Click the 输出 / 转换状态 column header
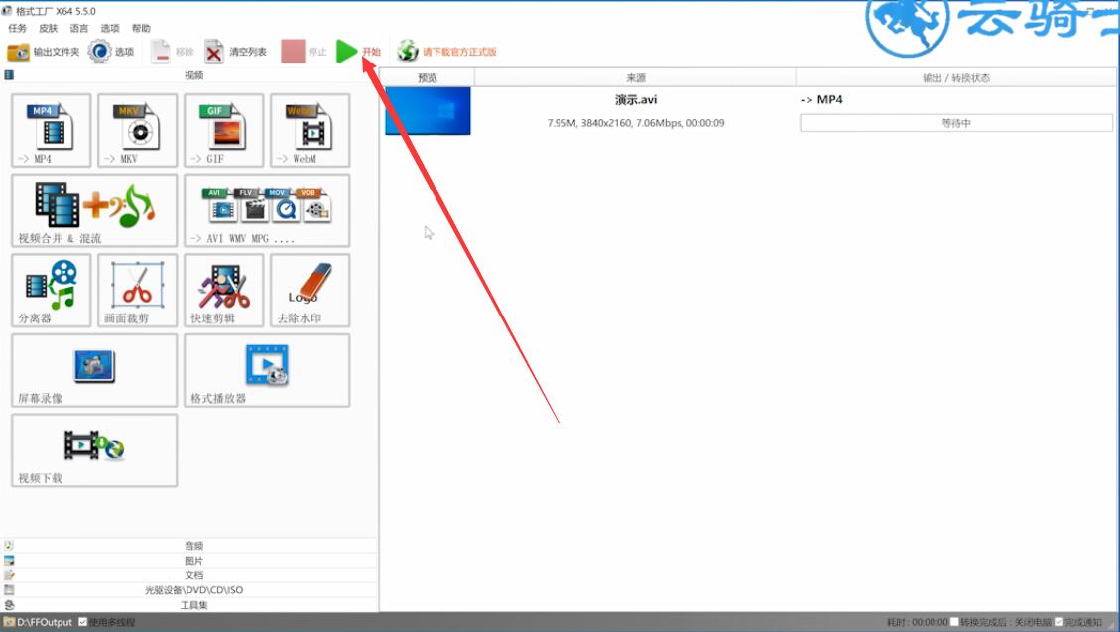Screen dimensions: 1120x632 (x=955, y=77)
